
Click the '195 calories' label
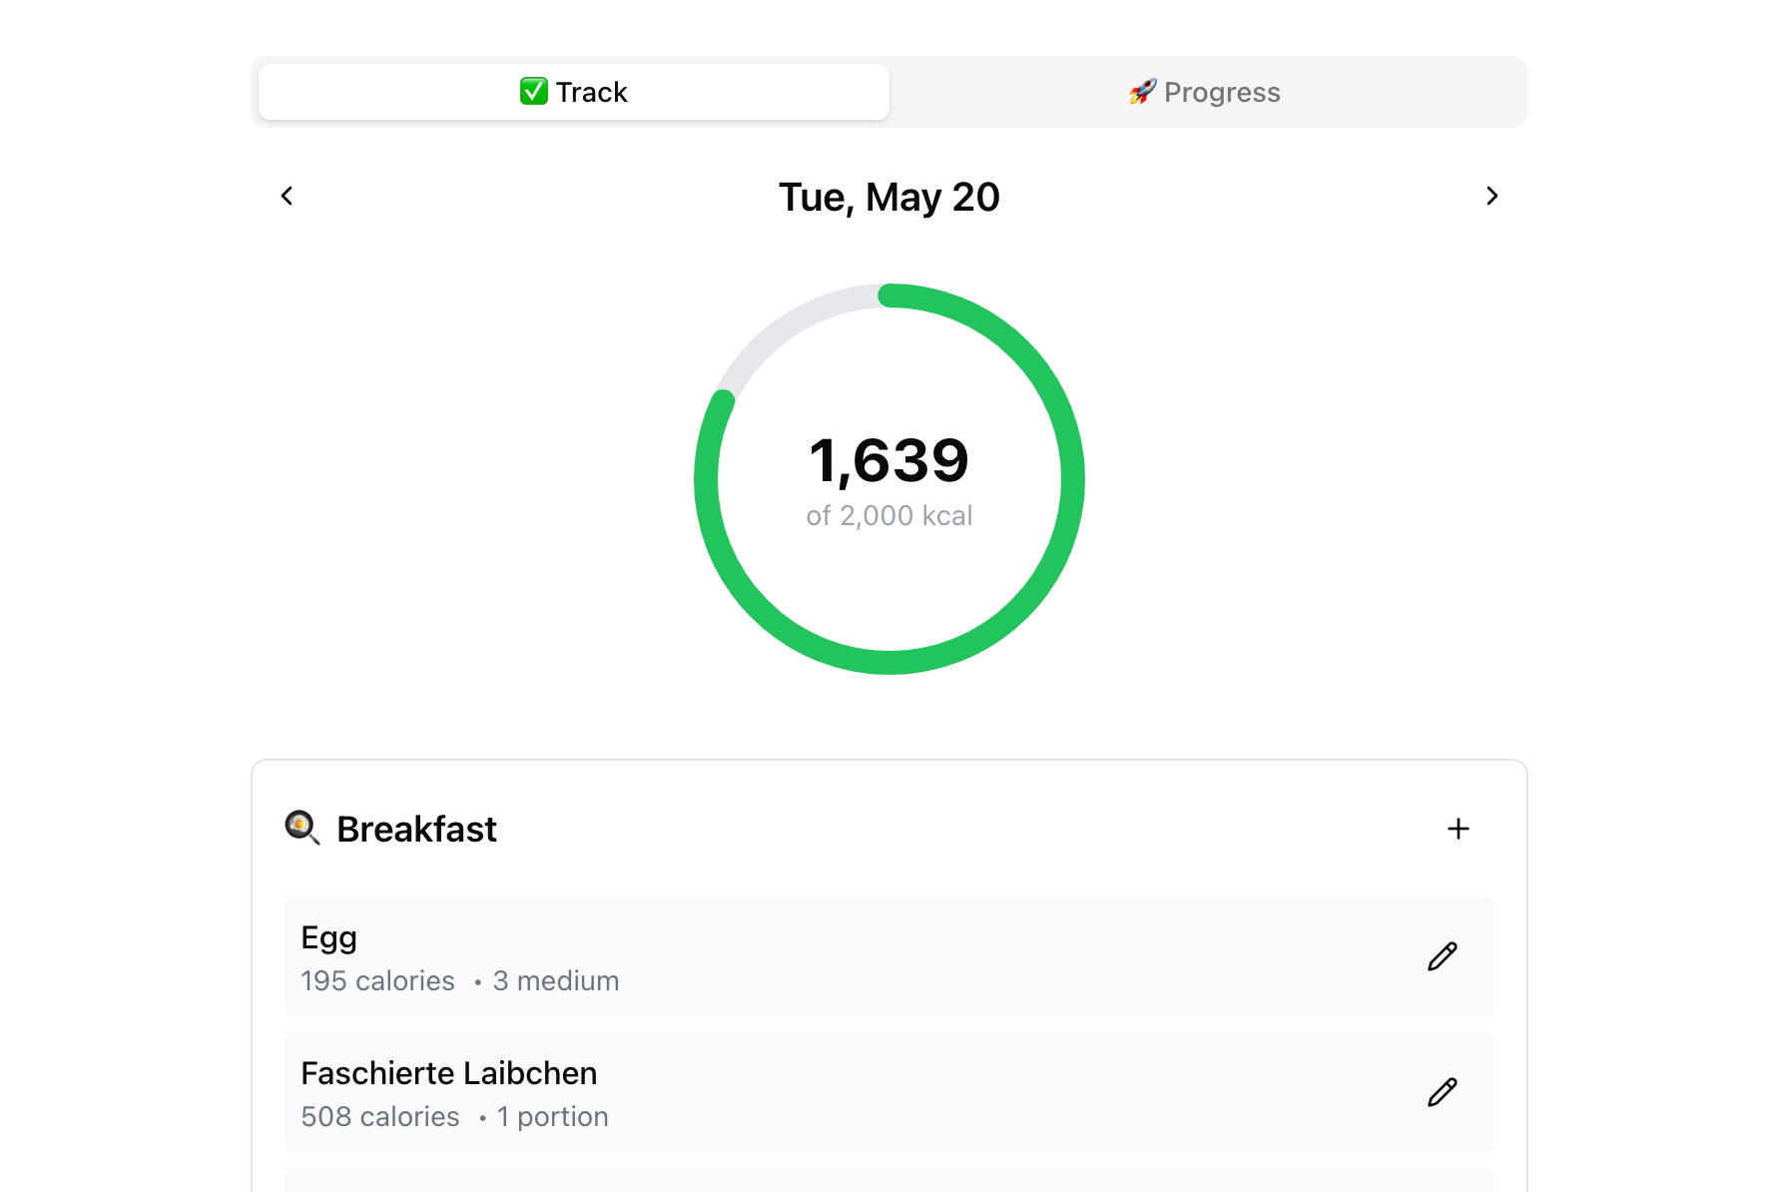(377, 981)
